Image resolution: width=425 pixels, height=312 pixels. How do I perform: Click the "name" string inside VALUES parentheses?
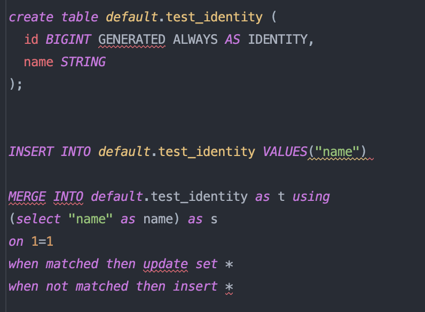pyautogui.click(x=337, y=152)
